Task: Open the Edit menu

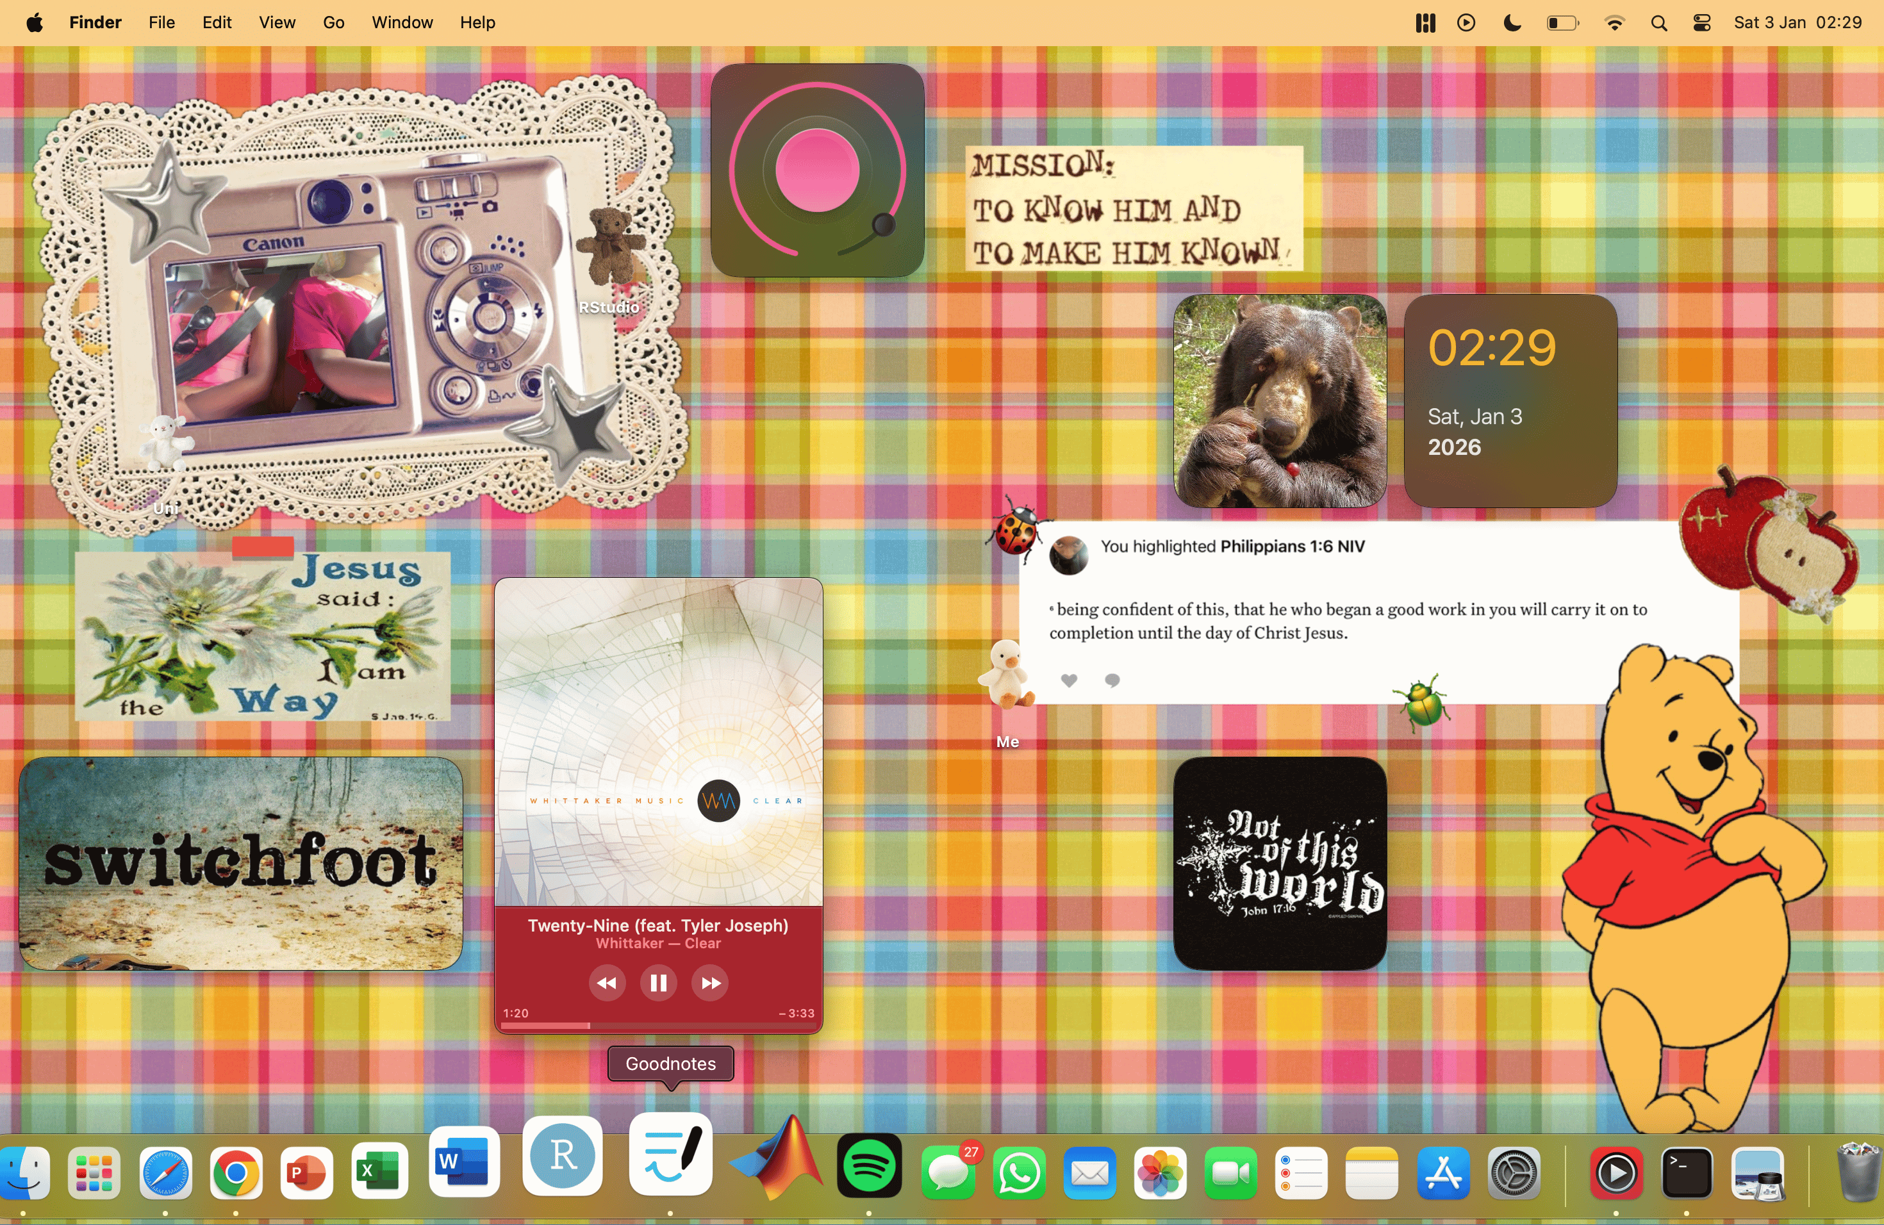Action: click(x=217, y=22)
